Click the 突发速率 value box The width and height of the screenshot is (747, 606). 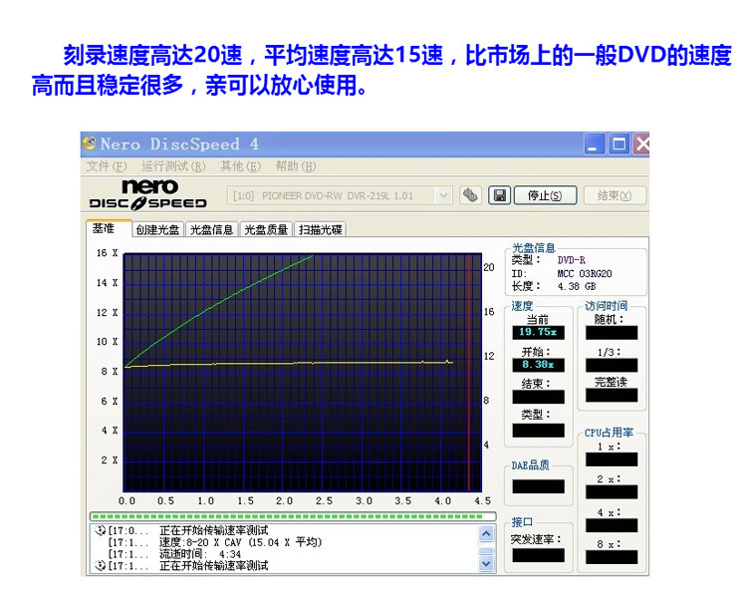tap(538, 555)
